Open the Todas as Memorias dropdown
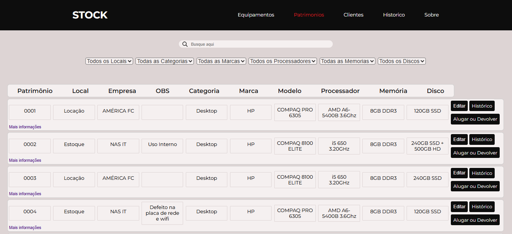The width and height of the screenshot is (512, 234). coord(347,61)
